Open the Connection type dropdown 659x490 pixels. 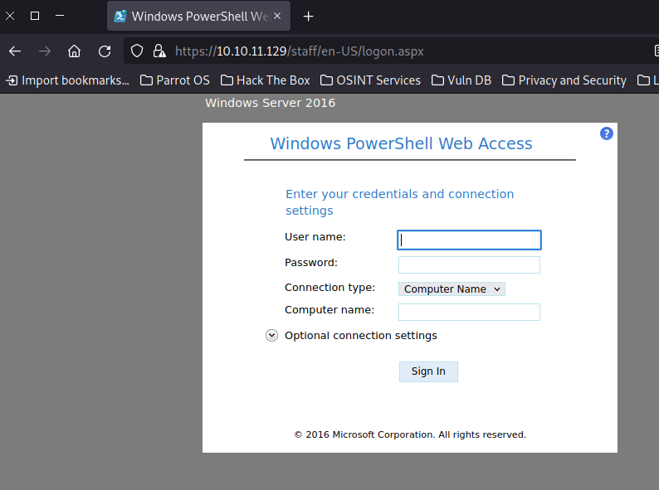pos(452,289)
